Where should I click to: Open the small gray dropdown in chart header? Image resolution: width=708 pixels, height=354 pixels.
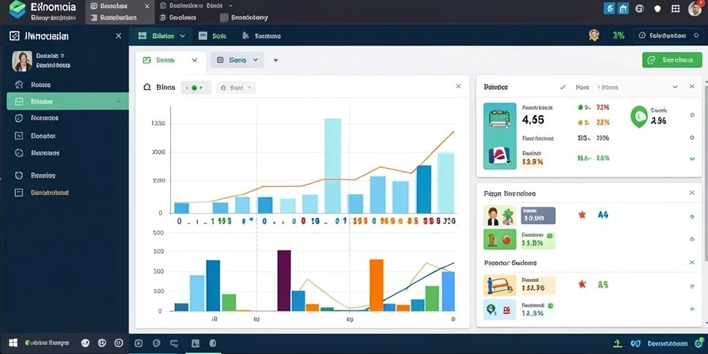[236, 88]
